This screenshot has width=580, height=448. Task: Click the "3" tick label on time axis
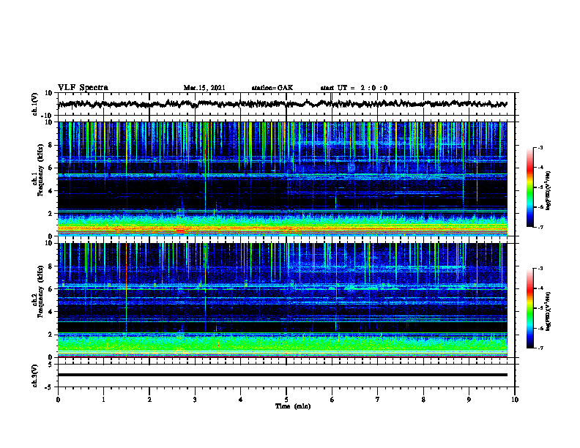(x=195, y=400)
